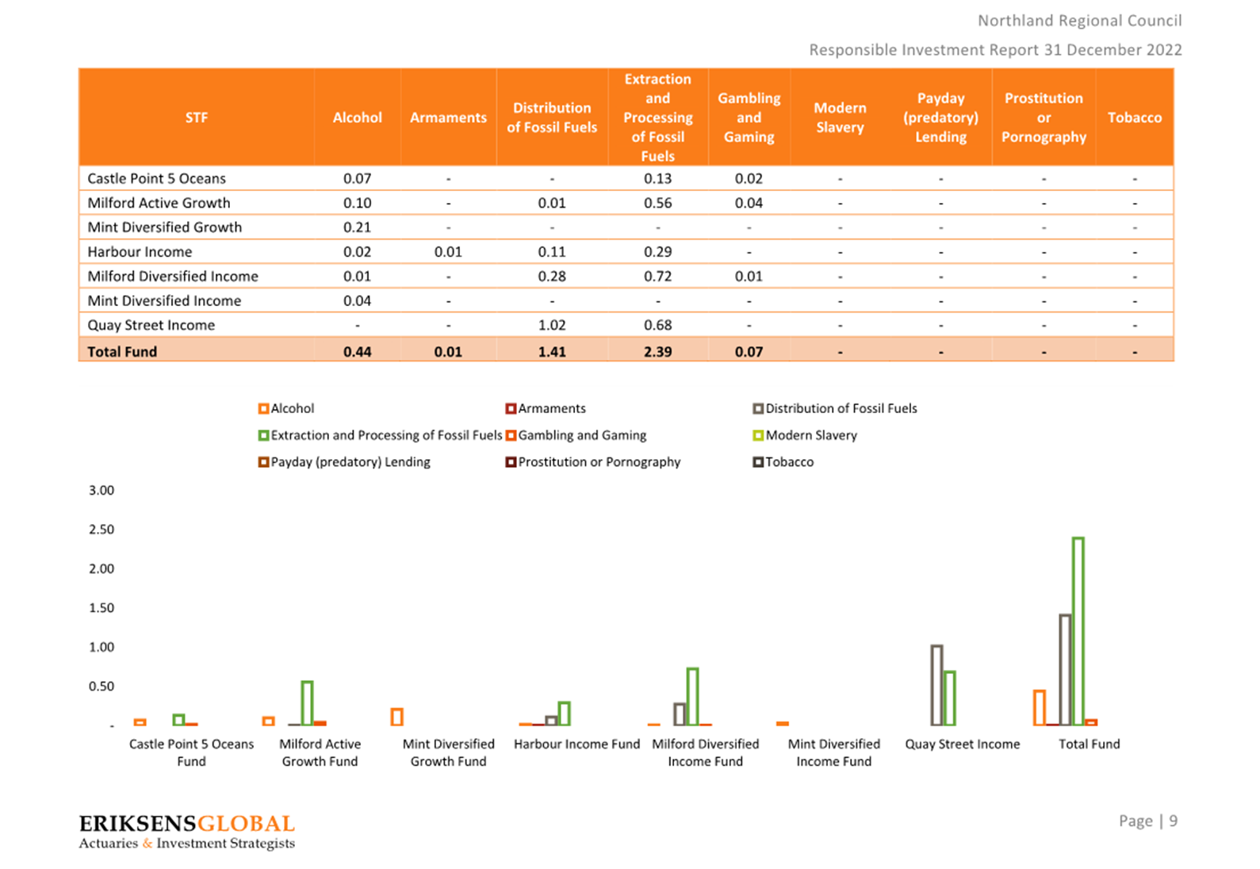
Task: Click the Modern Slavery legend marker
Action: coord(758,436)
